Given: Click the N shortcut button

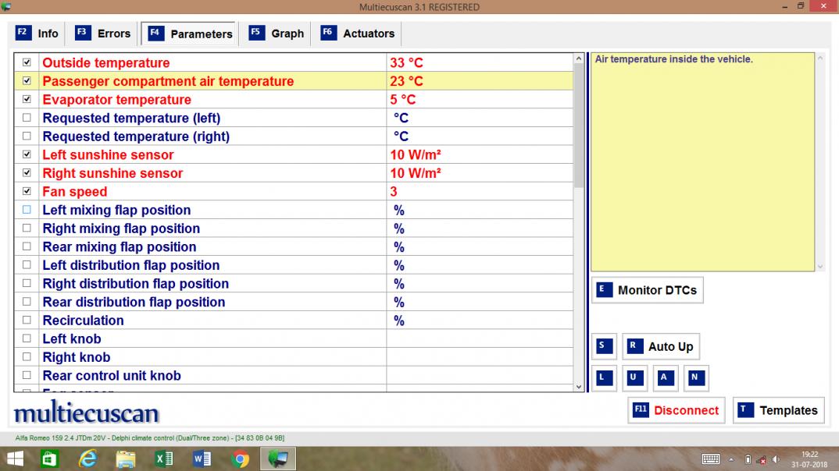Looking at the screenshot, I should click(695, 378).
